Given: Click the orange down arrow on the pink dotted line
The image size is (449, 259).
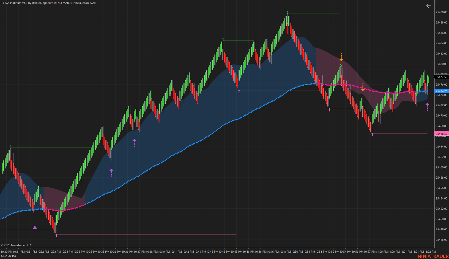Looking at the screenshot, I should pyautogui.click(x=363, y=87).
